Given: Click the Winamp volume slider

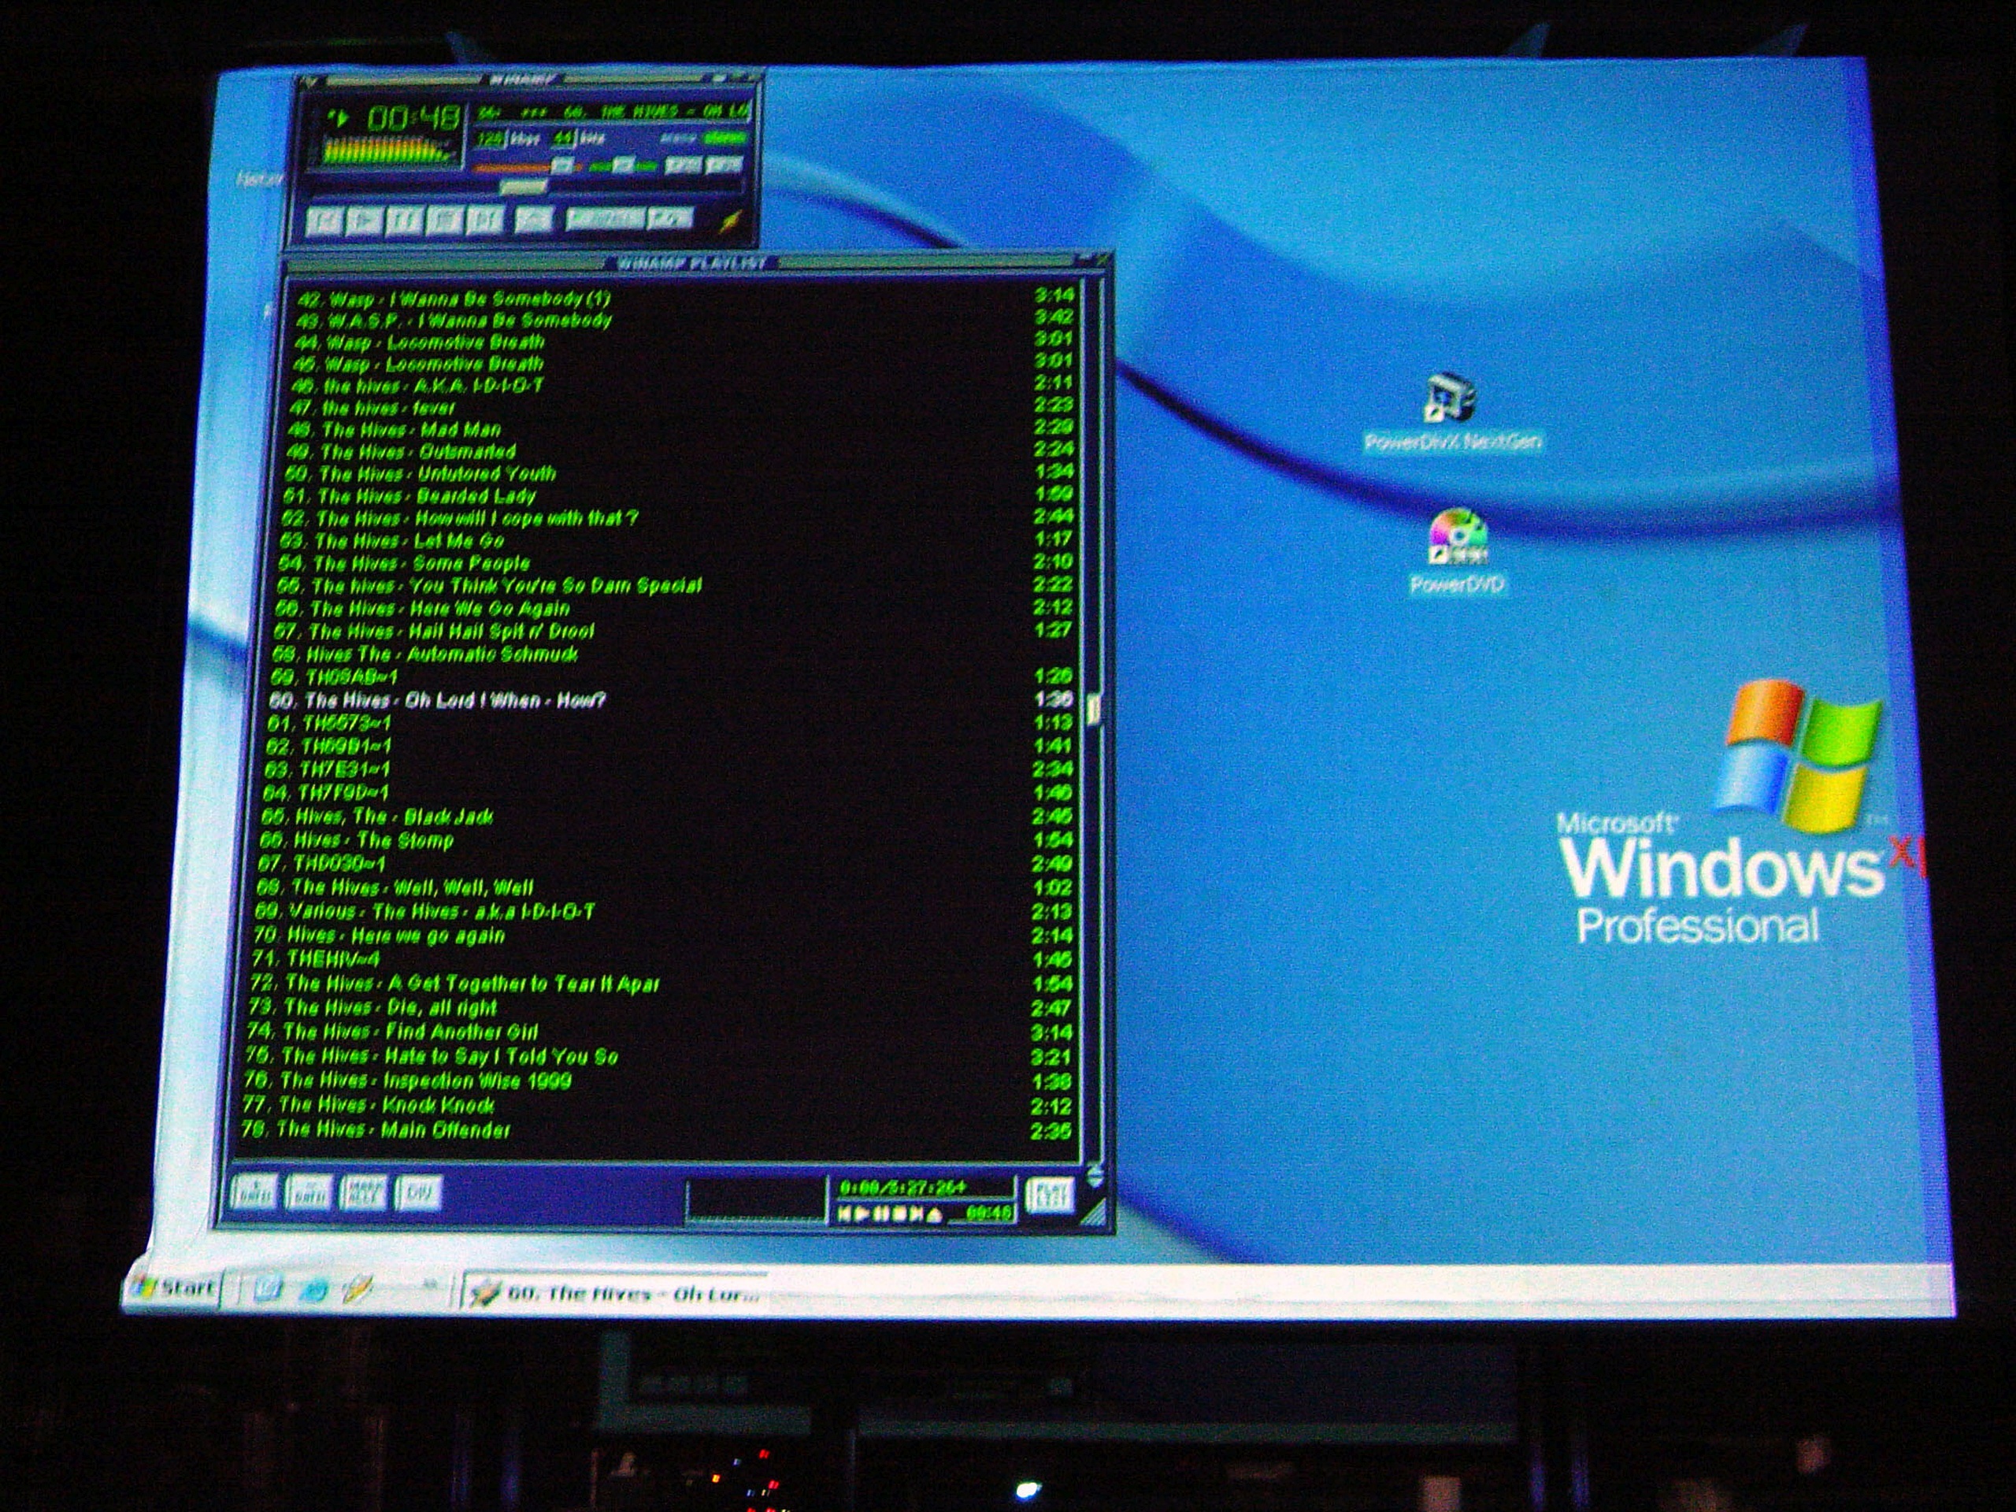Looking at the screenshot, I should [520, 167].
